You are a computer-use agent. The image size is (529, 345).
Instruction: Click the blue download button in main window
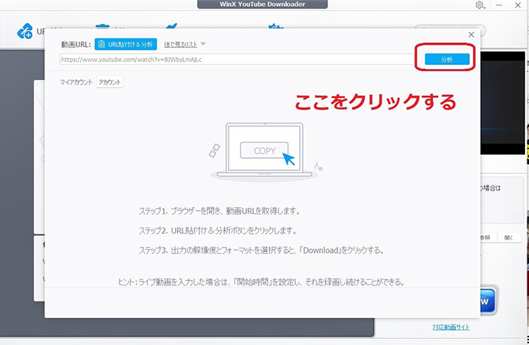tap(488, 301)
